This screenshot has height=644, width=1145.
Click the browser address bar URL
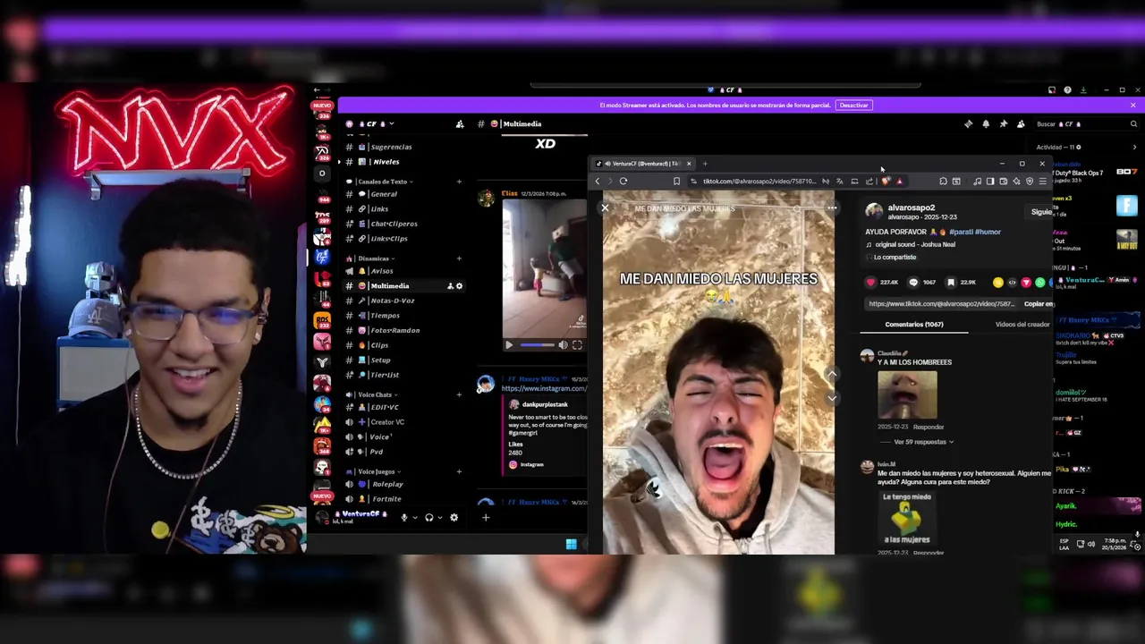coord(759,182)
